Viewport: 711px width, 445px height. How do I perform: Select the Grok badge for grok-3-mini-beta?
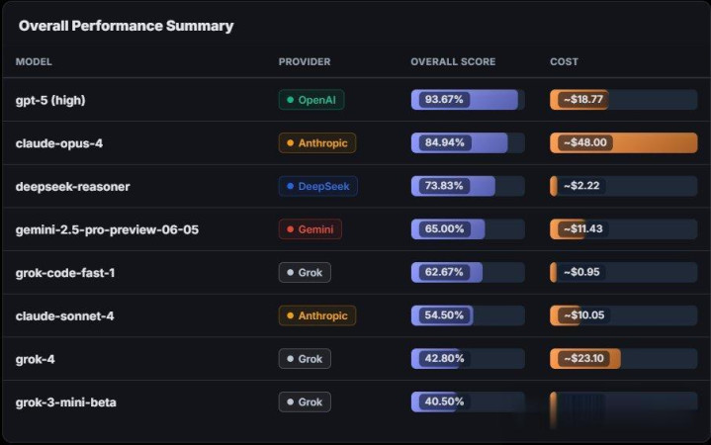[x=305, y=401]
